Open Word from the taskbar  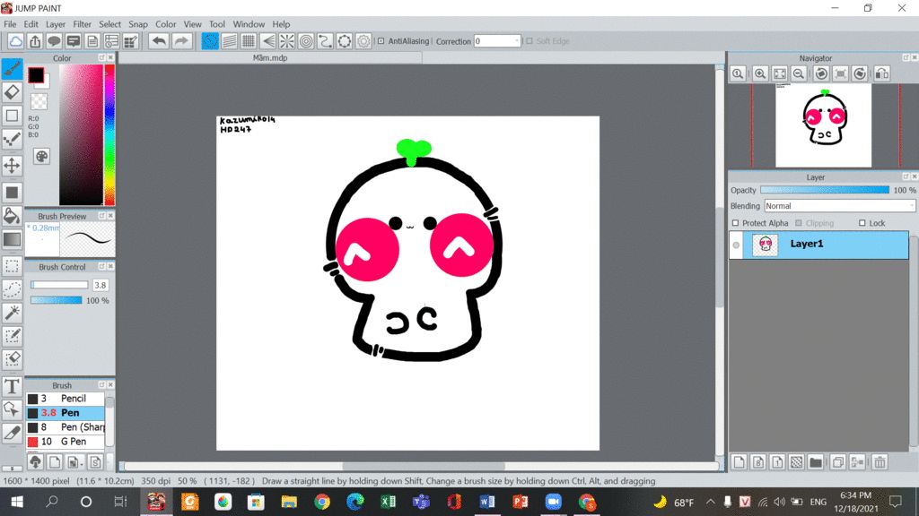[486, 502]
